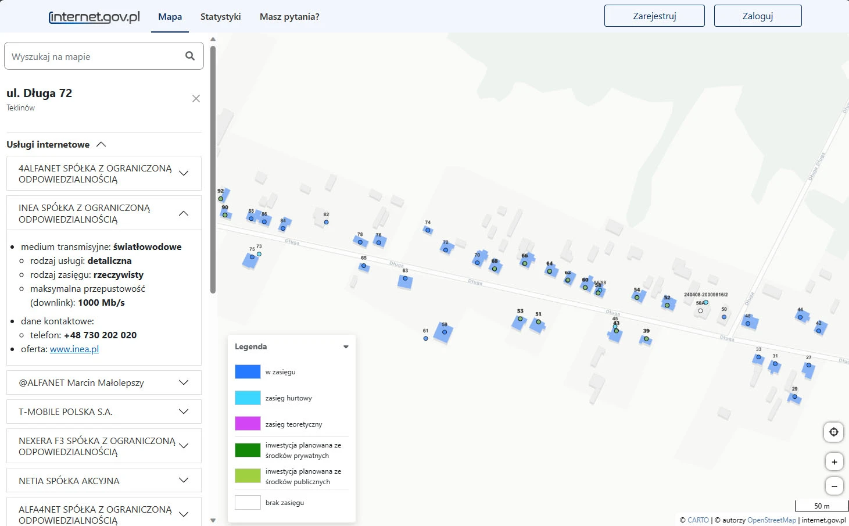Click the dark green private investment swatch

[248, 450]
